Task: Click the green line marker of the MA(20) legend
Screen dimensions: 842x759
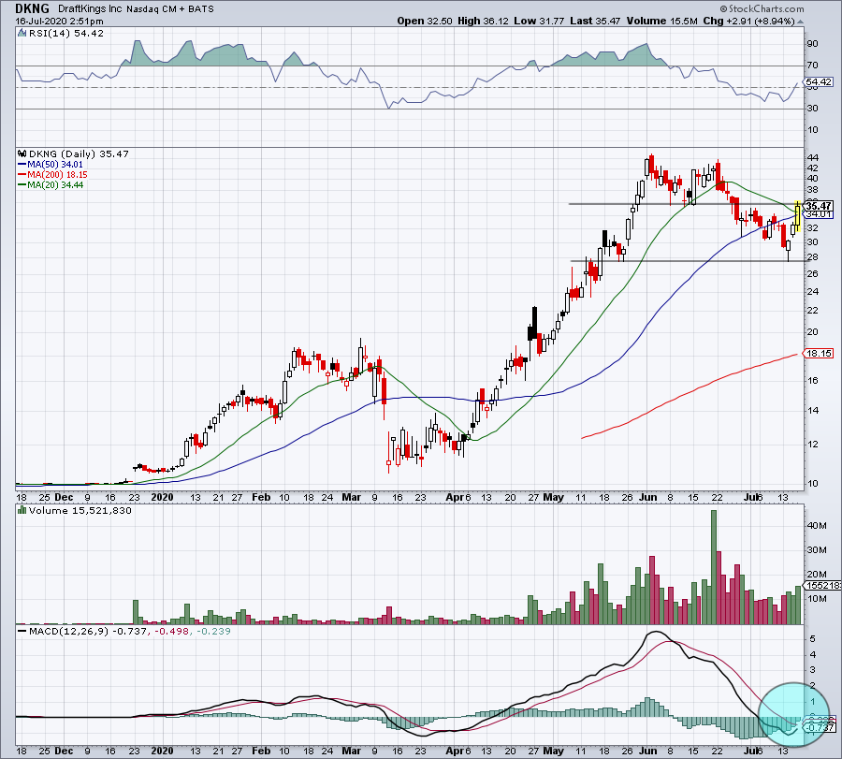Action: tap(22, 185)
